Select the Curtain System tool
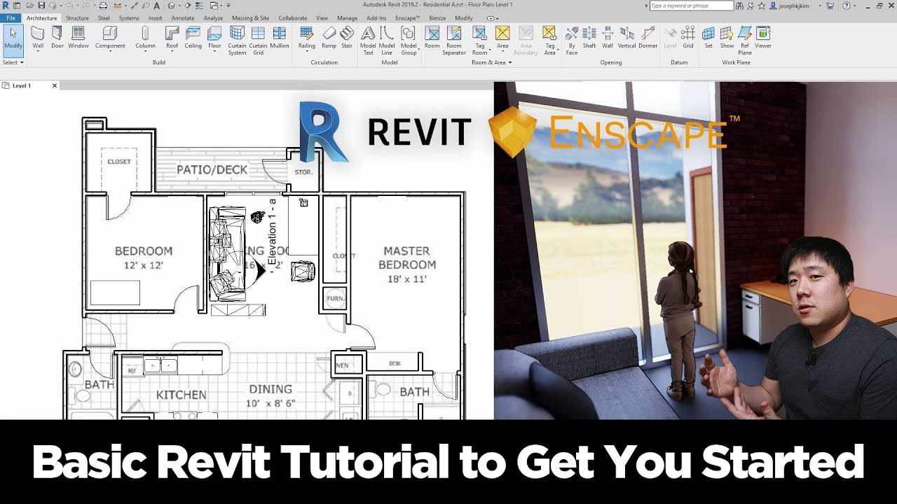The height and width of the screenshot is (504, 897). pyautogui.click(x=237, y=41)
